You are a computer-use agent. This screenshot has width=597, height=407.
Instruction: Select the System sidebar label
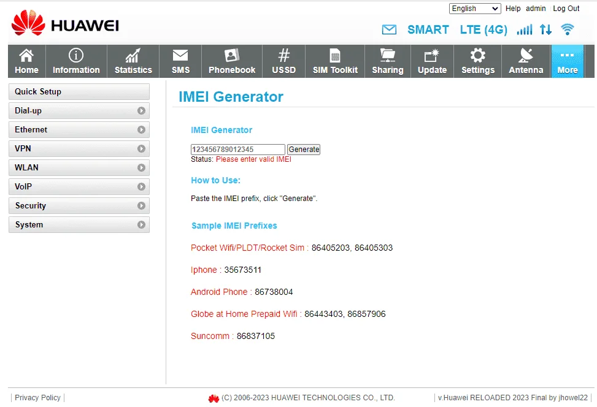tap(29, 225)
